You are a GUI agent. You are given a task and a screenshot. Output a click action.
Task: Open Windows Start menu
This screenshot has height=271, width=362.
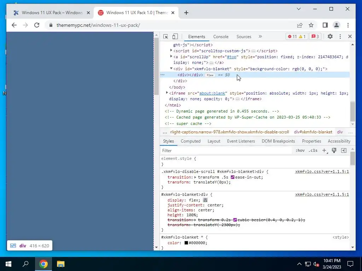pyautogui.click(x=8, y=264)
